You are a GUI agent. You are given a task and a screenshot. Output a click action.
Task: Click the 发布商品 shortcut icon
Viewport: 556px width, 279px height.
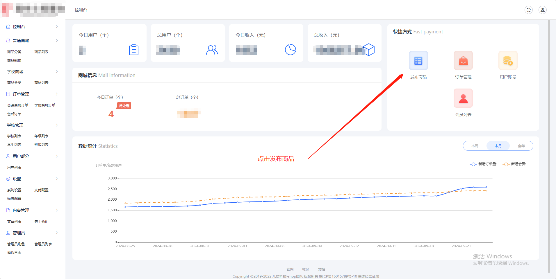[418, 61]
